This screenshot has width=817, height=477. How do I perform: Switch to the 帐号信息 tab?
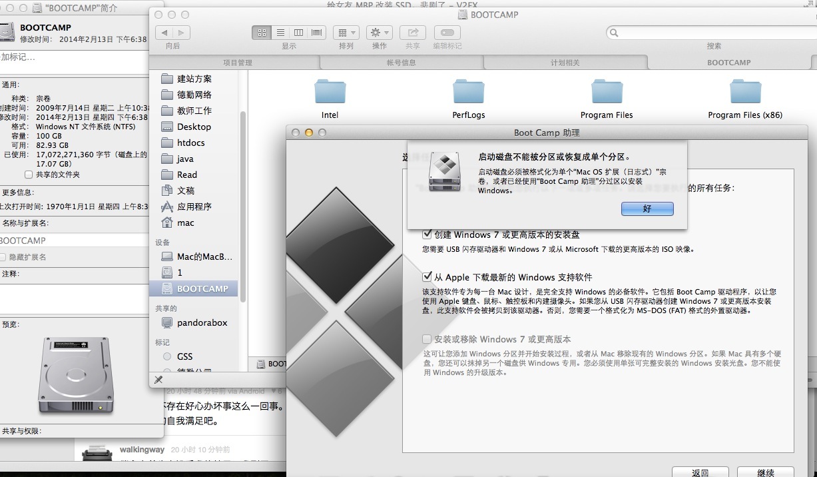tap(402, 63)
